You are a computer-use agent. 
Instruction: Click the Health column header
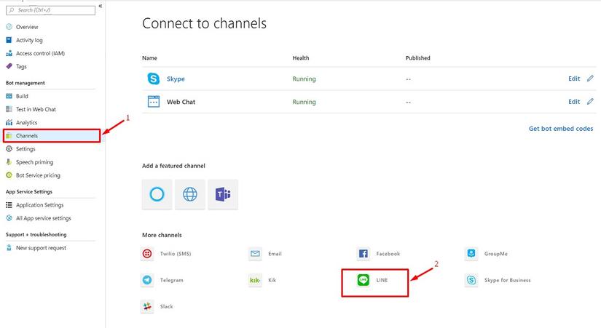[300, 57]
